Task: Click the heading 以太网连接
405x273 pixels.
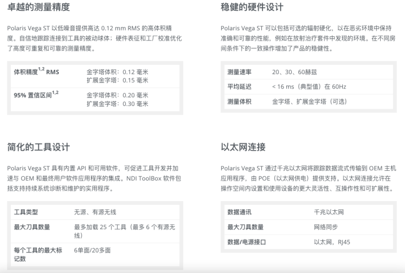Action: (x=243, y=147)
